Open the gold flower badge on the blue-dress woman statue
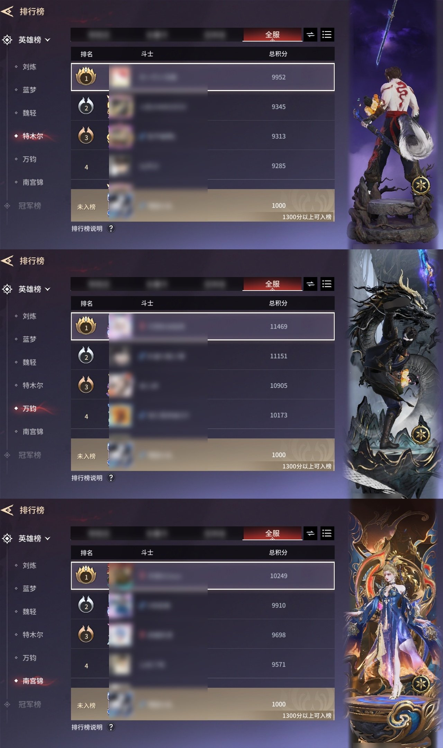The height and width of the screenshot is (748, 443). [x=421, y=683]
